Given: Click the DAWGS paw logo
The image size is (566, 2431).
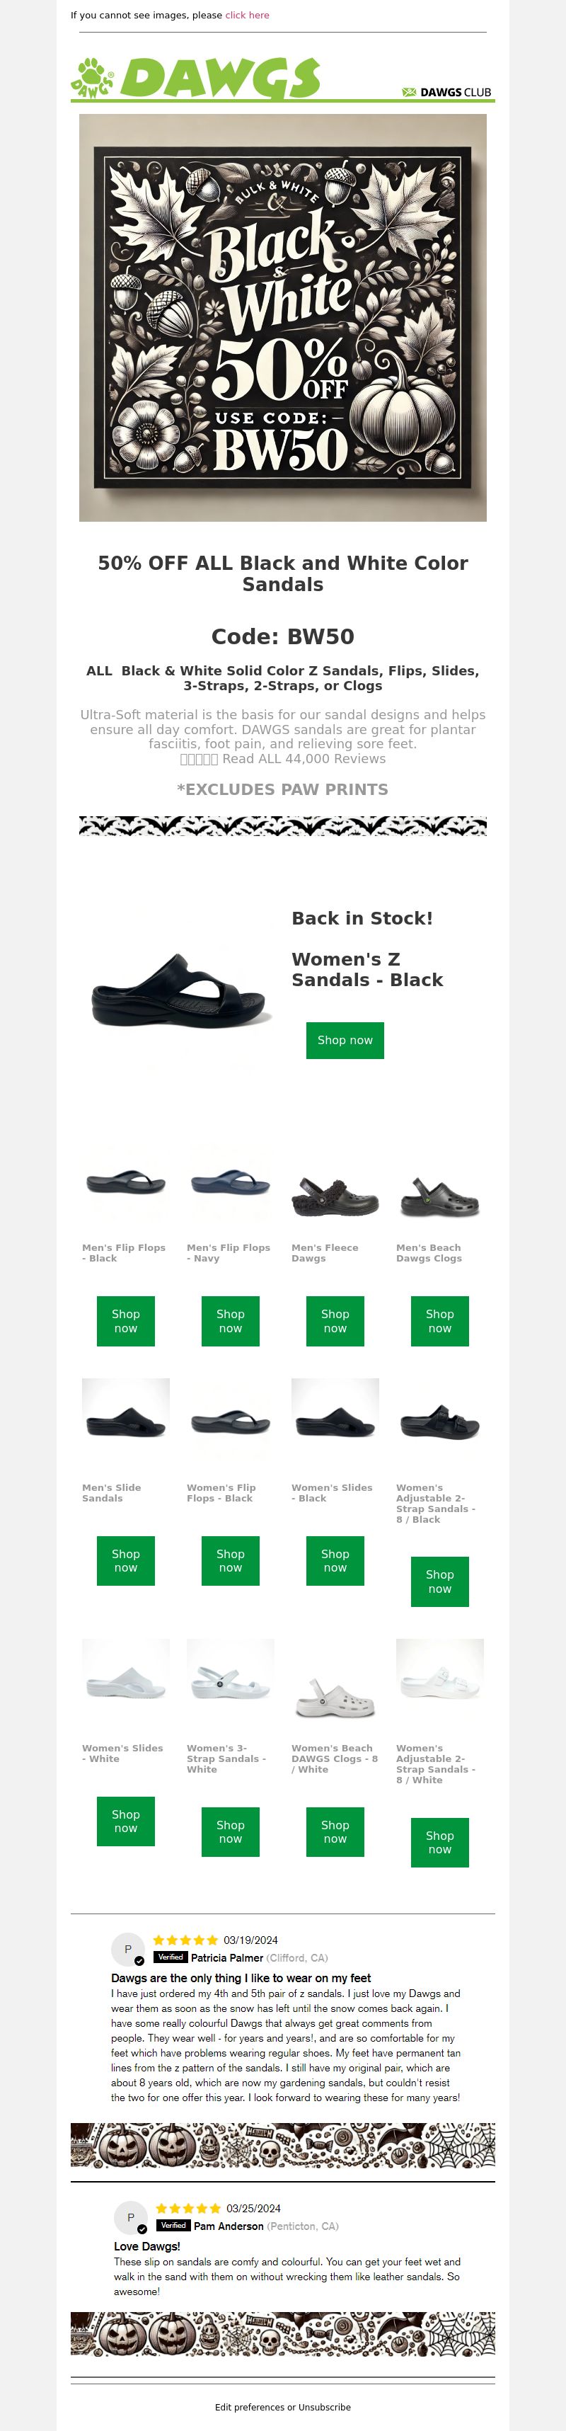Looking at the screenshot, I should [x=196, y=79].
